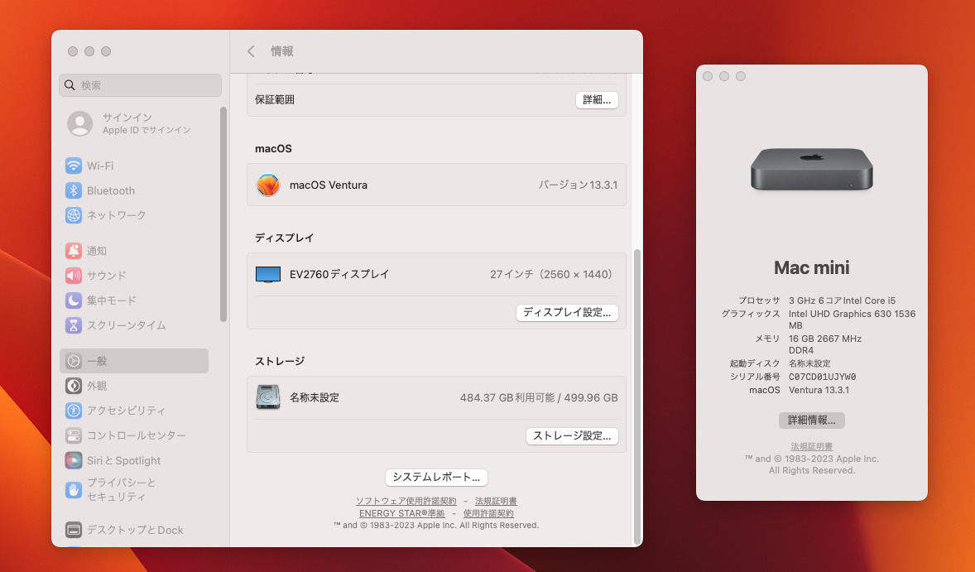Click 3 GHz 6コアIntel Core i5 text
The height and width of the screenshot is (572, 975).
tap(842, 300)
